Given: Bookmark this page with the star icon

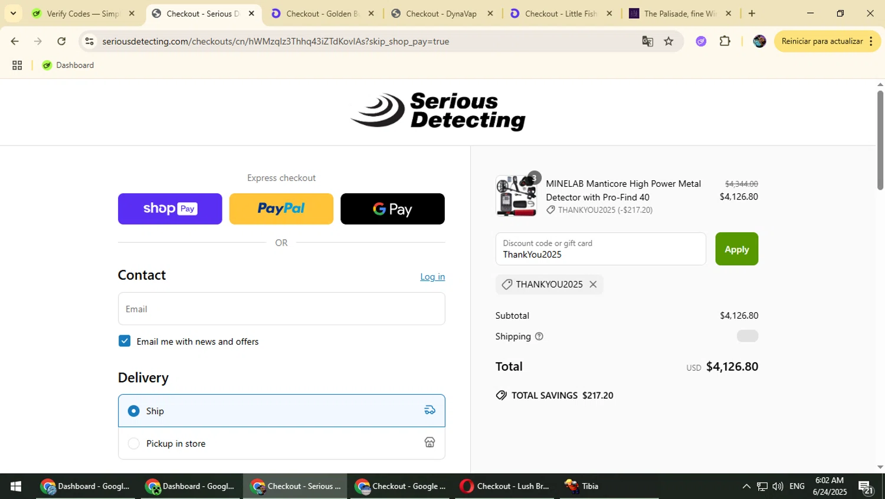Looking at the screenshot, I should pyautogui.click(x=668, y=41).
